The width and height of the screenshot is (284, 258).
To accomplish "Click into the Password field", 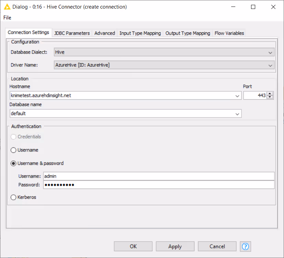I will (x=158, y=185).
